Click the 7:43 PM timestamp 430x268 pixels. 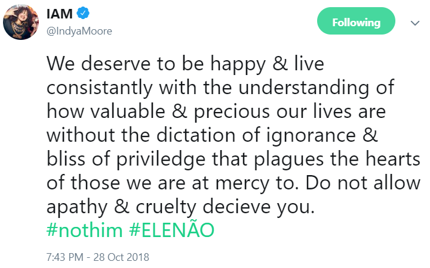pos(63,257)
